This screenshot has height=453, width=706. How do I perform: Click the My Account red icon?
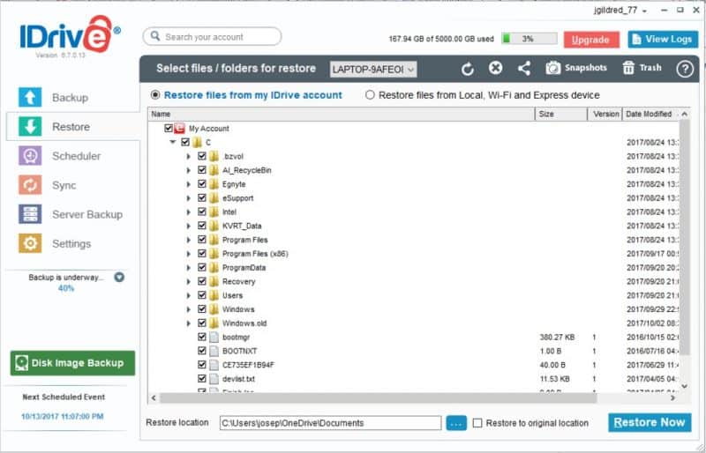(179, 128)
